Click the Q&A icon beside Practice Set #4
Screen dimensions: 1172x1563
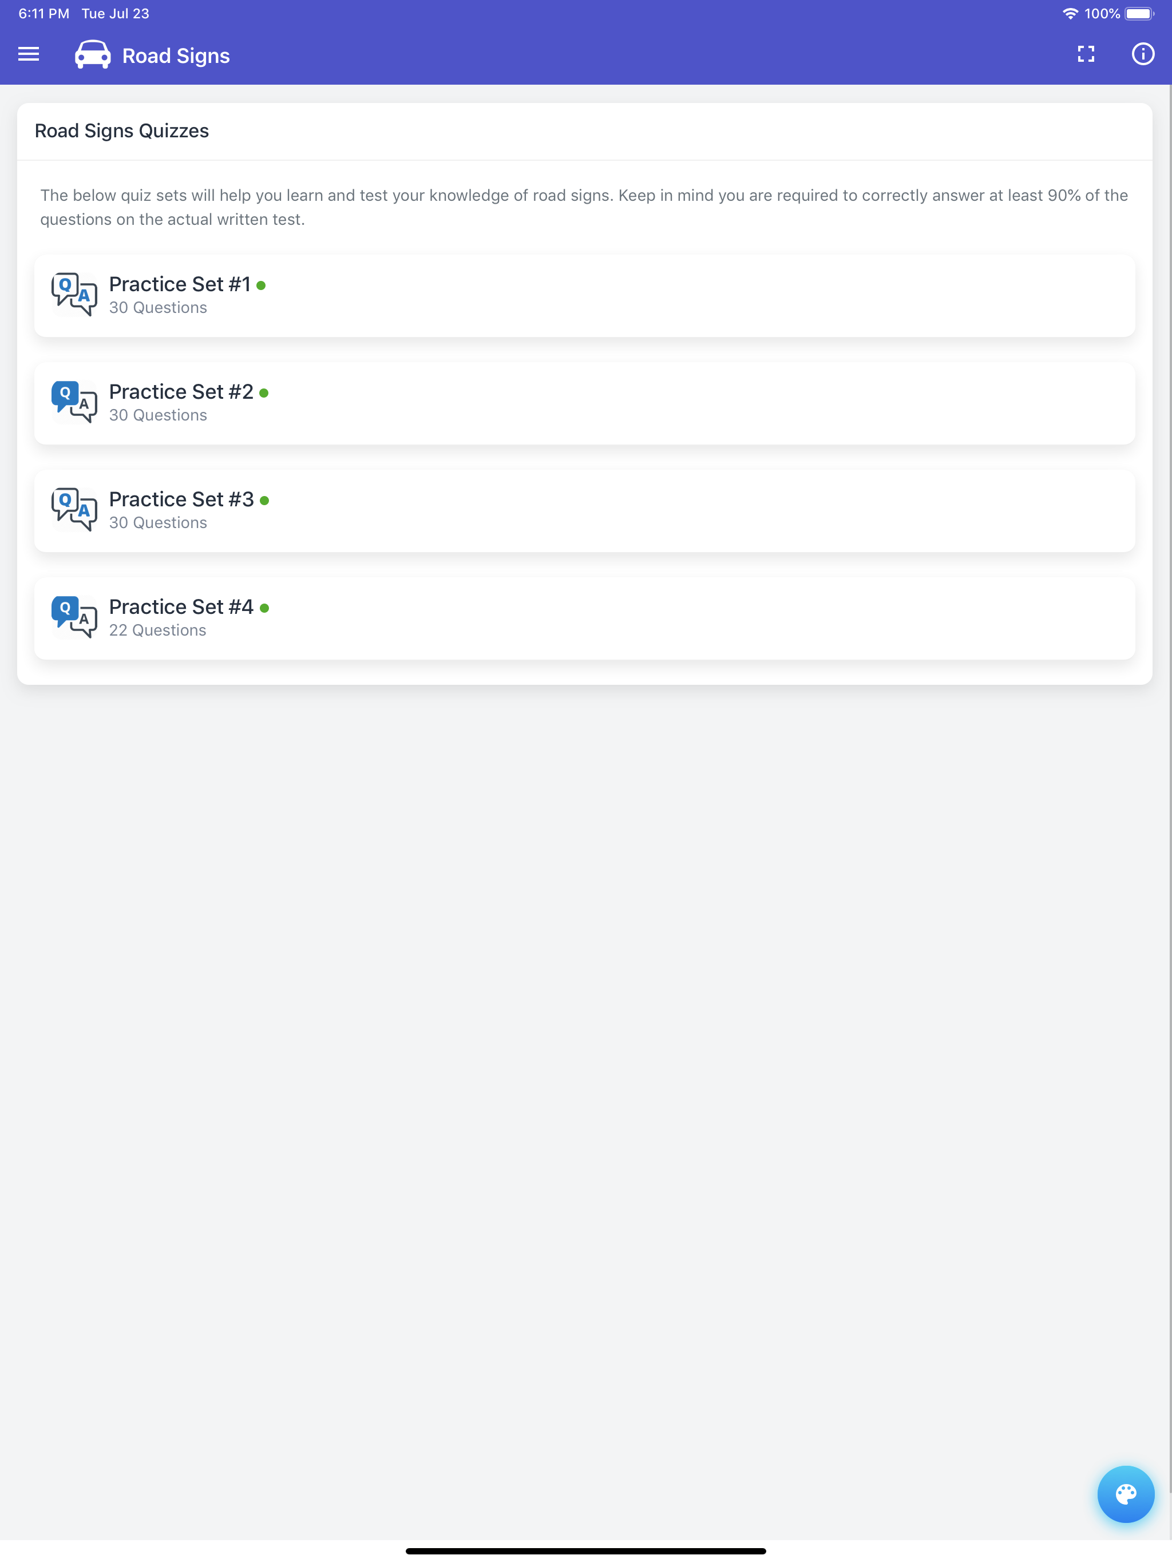74,617
